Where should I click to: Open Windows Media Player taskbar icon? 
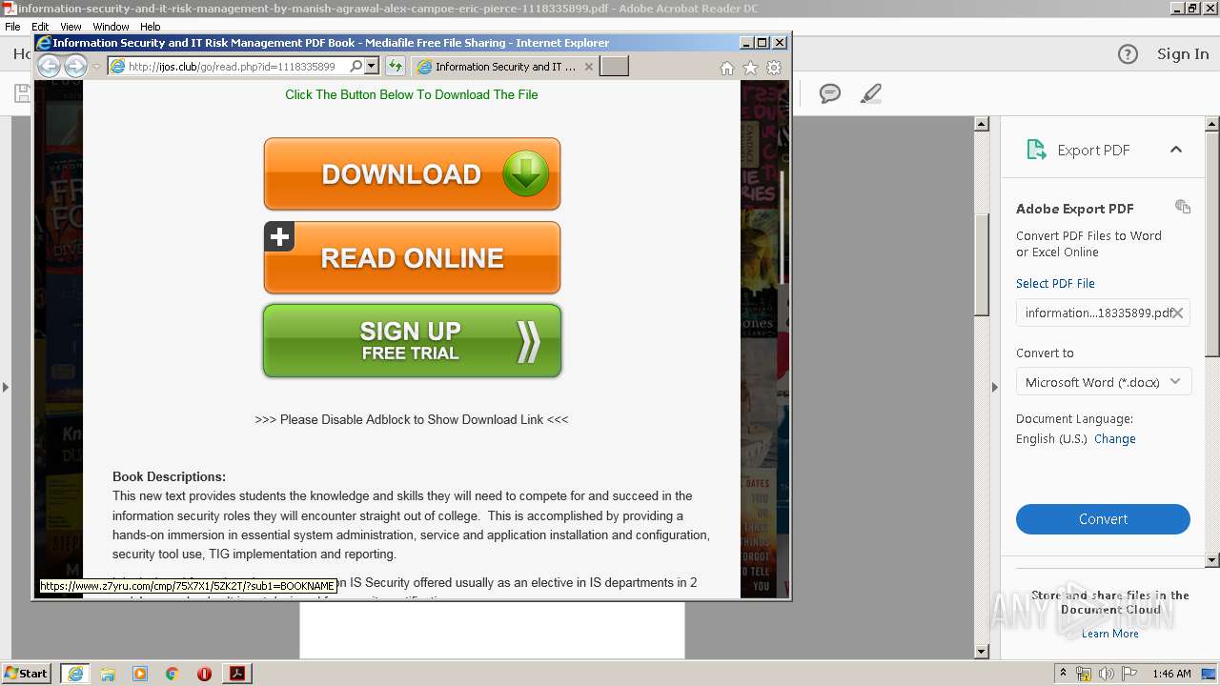tap(140, 674)
